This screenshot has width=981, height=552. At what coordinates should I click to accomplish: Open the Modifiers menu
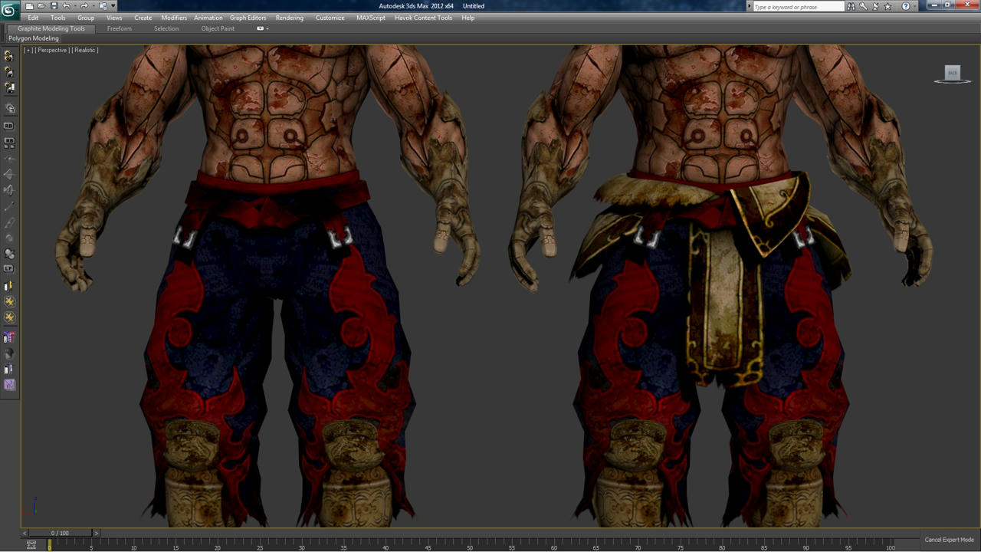(174, 18)
